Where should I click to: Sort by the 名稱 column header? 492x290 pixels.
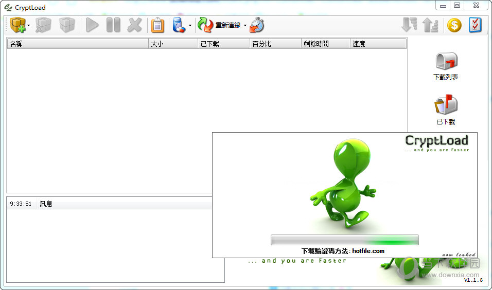78,44
